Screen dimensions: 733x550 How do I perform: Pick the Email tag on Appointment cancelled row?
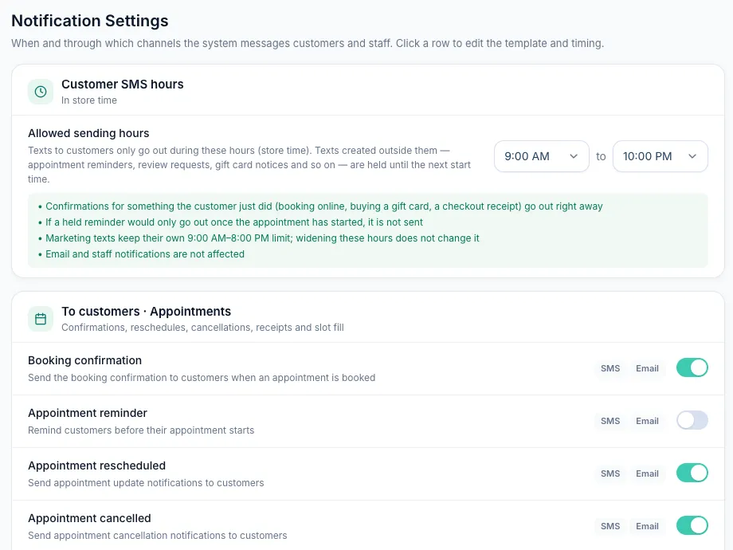647,526
